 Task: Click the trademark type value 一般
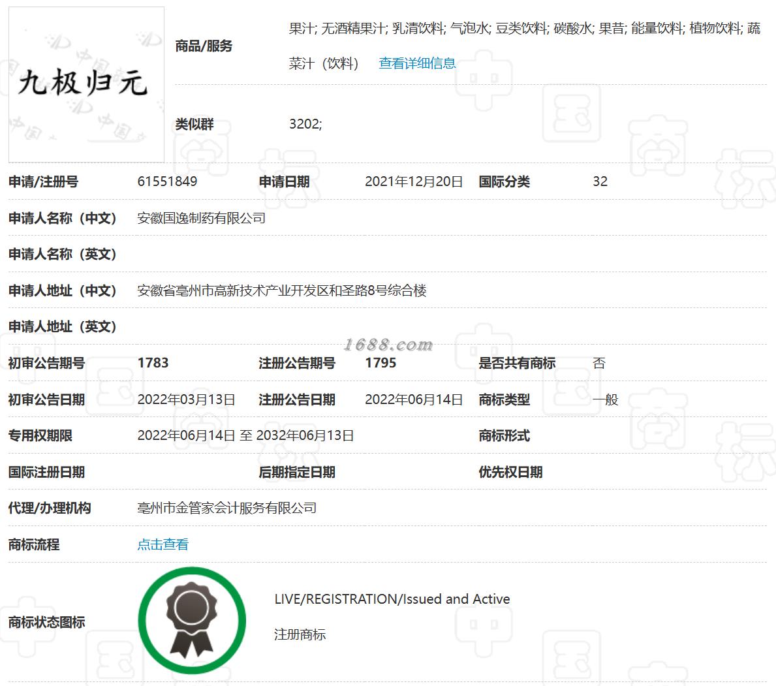pyautogui.click(x=605, y=399)
